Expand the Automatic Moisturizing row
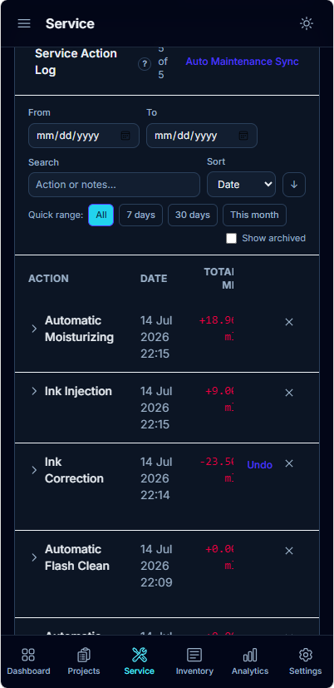 pos(34,329)
